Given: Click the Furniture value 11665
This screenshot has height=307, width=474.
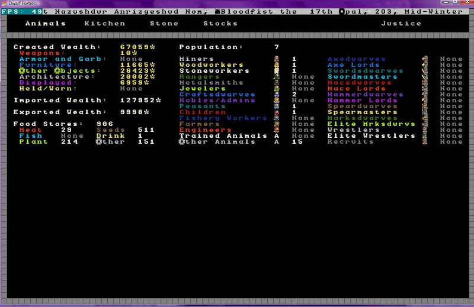Looking at the screenshot, I should coord(138,65).
